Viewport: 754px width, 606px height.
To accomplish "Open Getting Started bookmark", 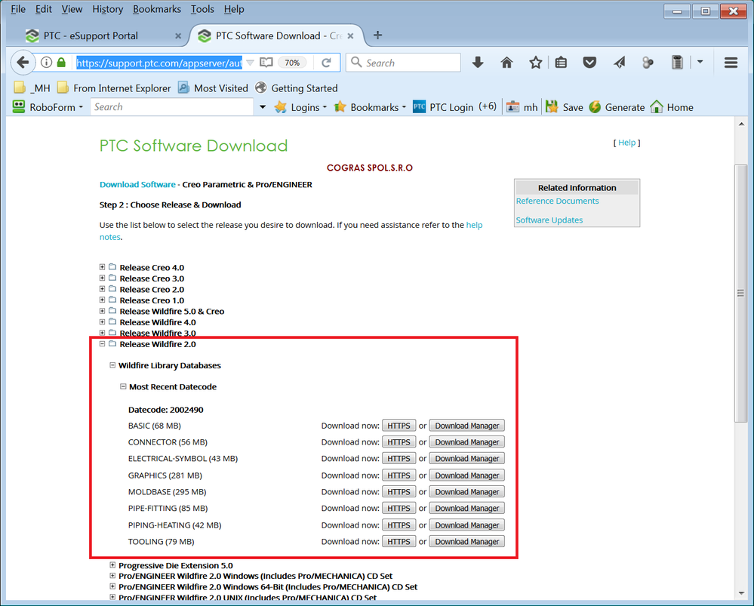I will click(296, 88).
